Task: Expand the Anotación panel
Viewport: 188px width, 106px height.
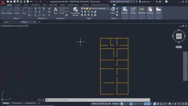Action: pyautogui.click(x=61, y=18)
